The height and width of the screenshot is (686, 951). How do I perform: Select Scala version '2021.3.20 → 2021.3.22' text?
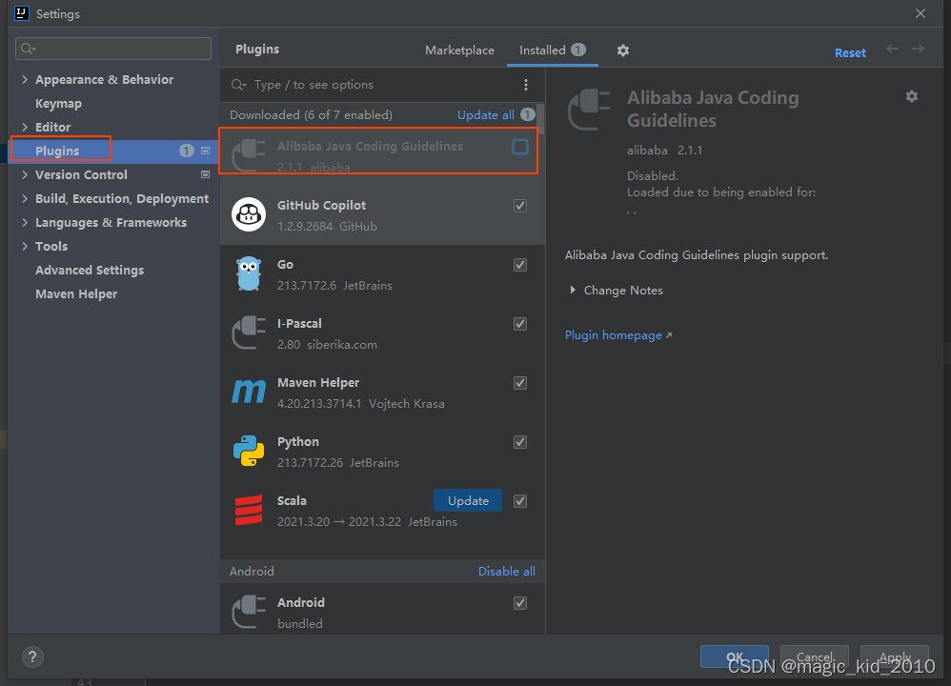pyautogui.click(x=339, y=521)
